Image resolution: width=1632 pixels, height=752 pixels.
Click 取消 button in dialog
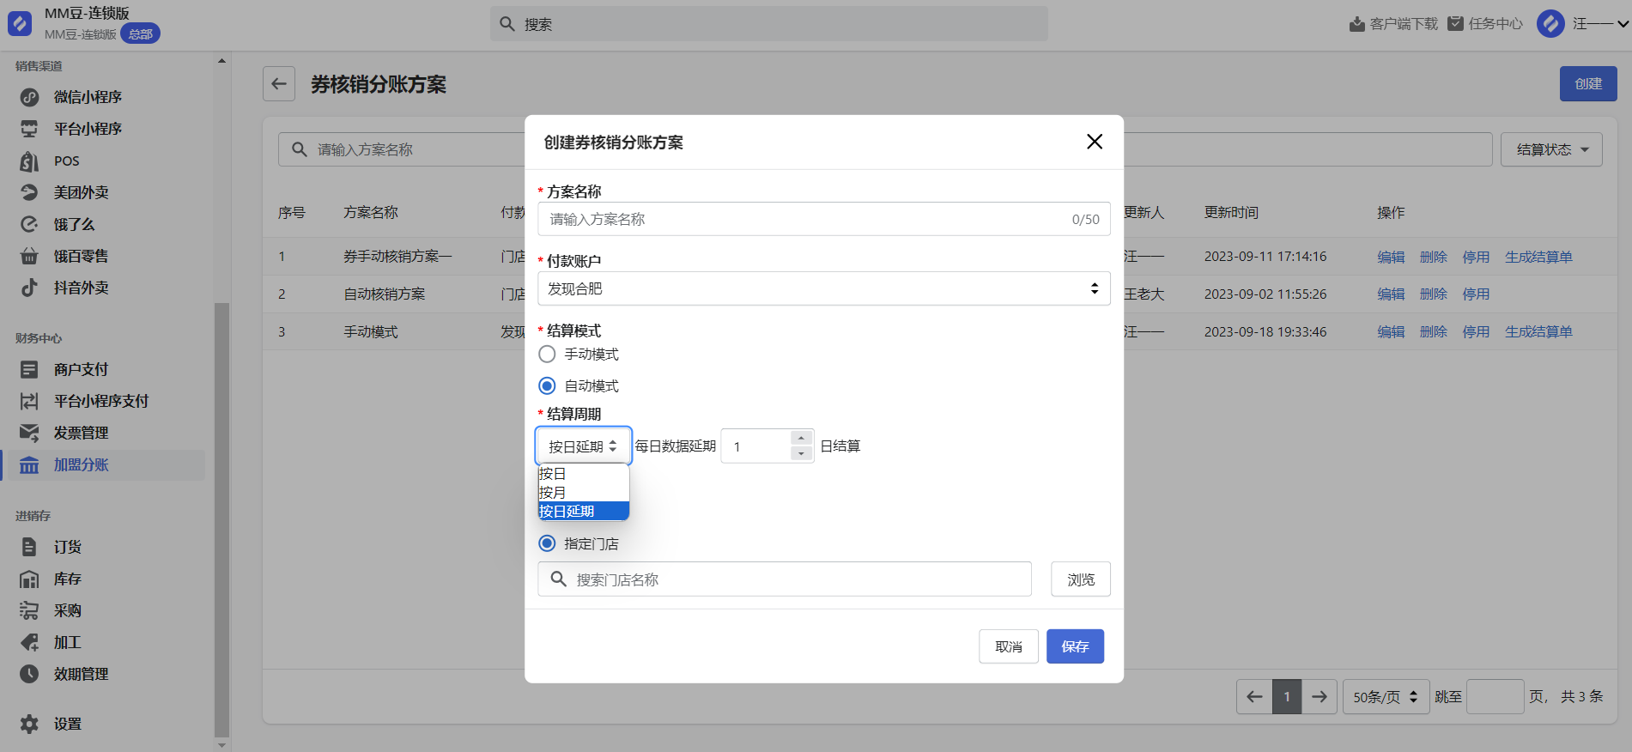pos(1009,646)
